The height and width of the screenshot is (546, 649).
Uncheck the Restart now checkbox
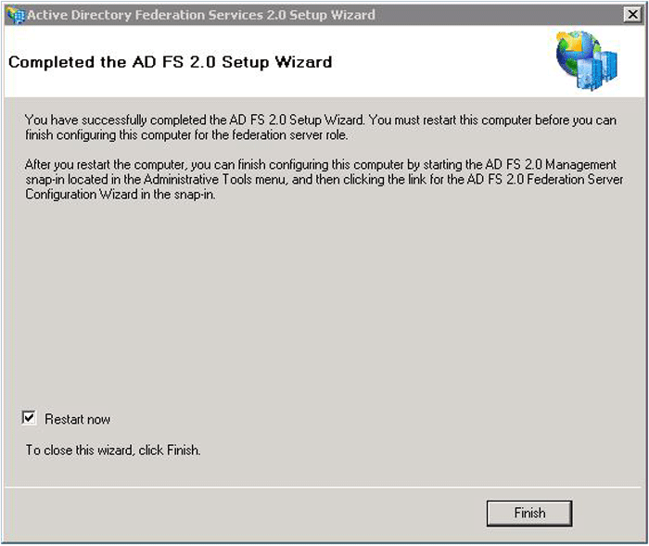point(29,418)
